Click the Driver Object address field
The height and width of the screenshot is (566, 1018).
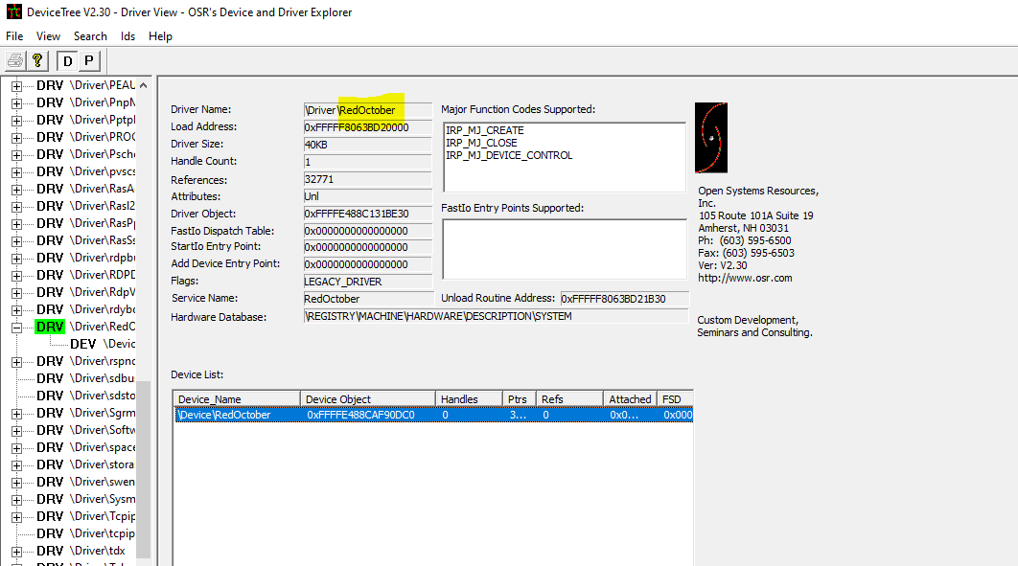(367, 214)
